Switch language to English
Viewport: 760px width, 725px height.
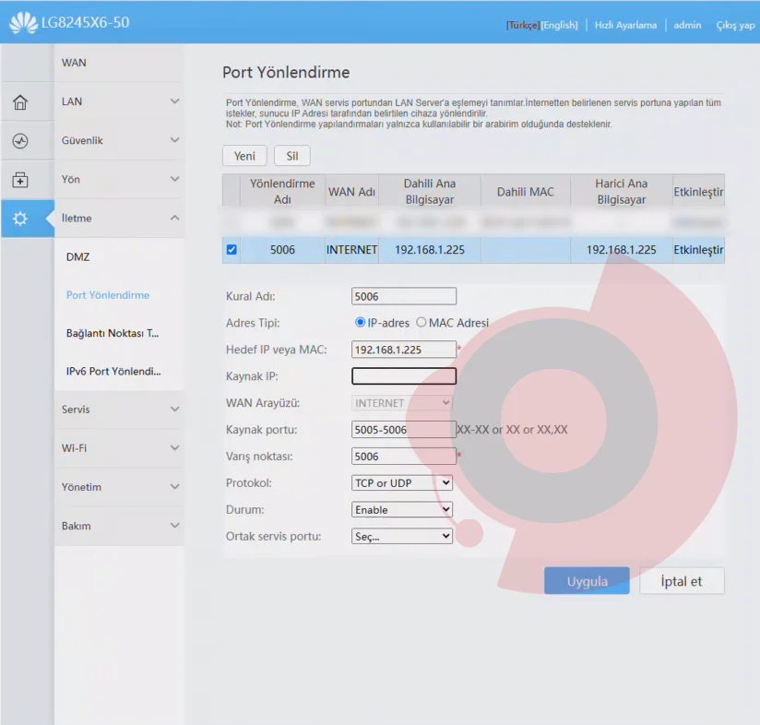560,25
